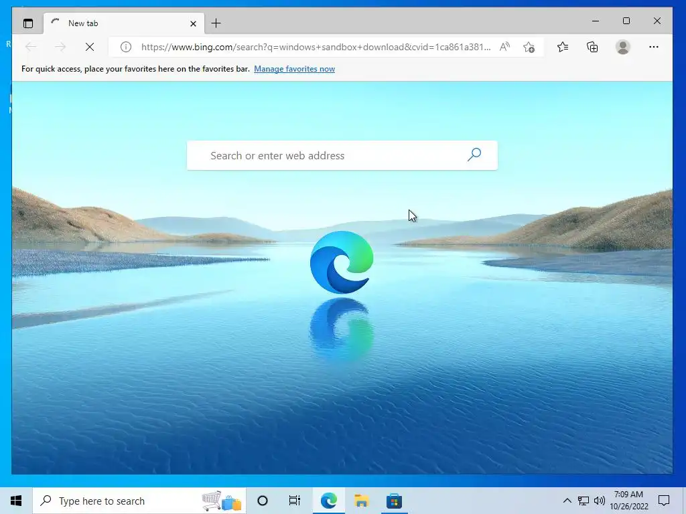Screen dimensions: 686x514
Task: Launch Microsoft Store from taskbar
Action: click(x=394, y=501)
